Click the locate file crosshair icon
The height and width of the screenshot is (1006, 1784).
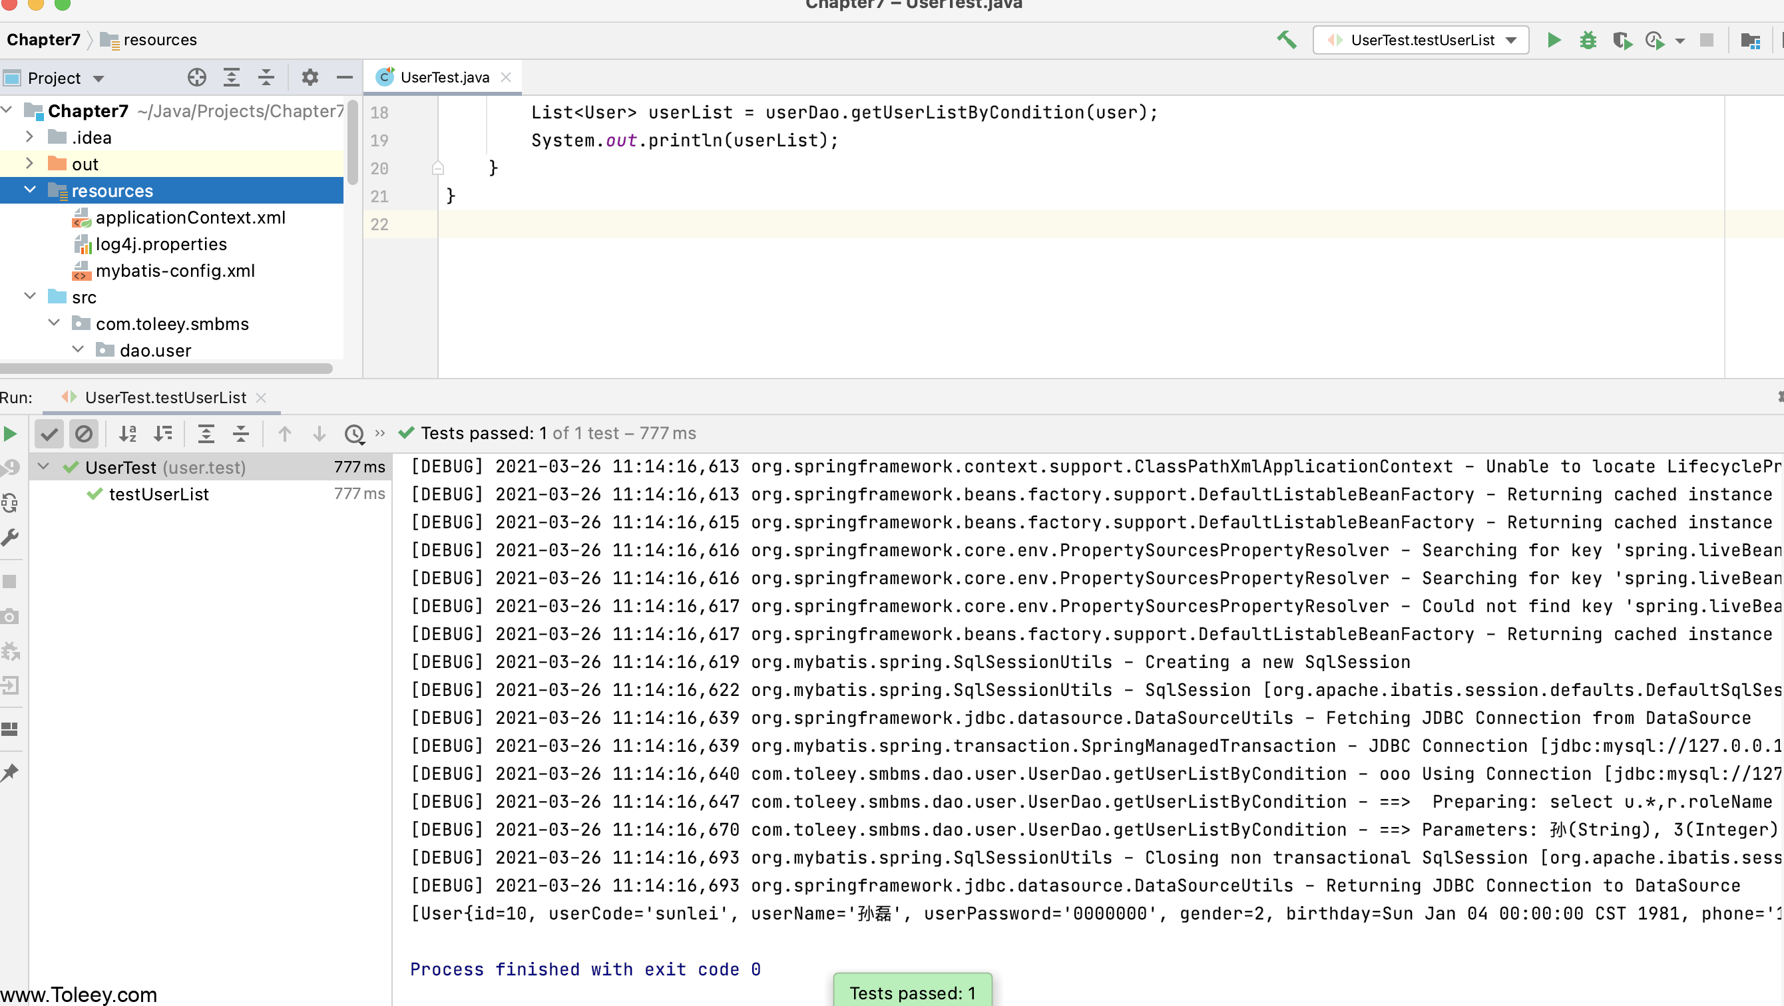point(196,78)
